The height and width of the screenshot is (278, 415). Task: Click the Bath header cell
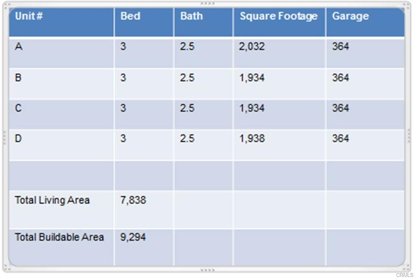pyautogui.click(x=203, y=22)
